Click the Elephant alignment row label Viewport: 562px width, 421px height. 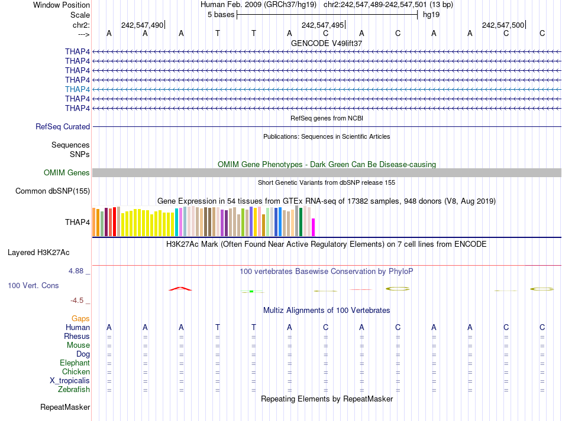(x=75, y=363)
